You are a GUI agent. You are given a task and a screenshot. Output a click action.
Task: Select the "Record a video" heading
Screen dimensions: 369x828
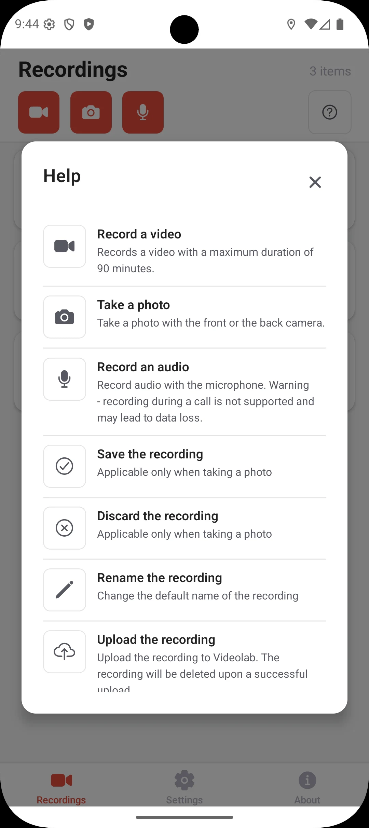tap(139, 234)
